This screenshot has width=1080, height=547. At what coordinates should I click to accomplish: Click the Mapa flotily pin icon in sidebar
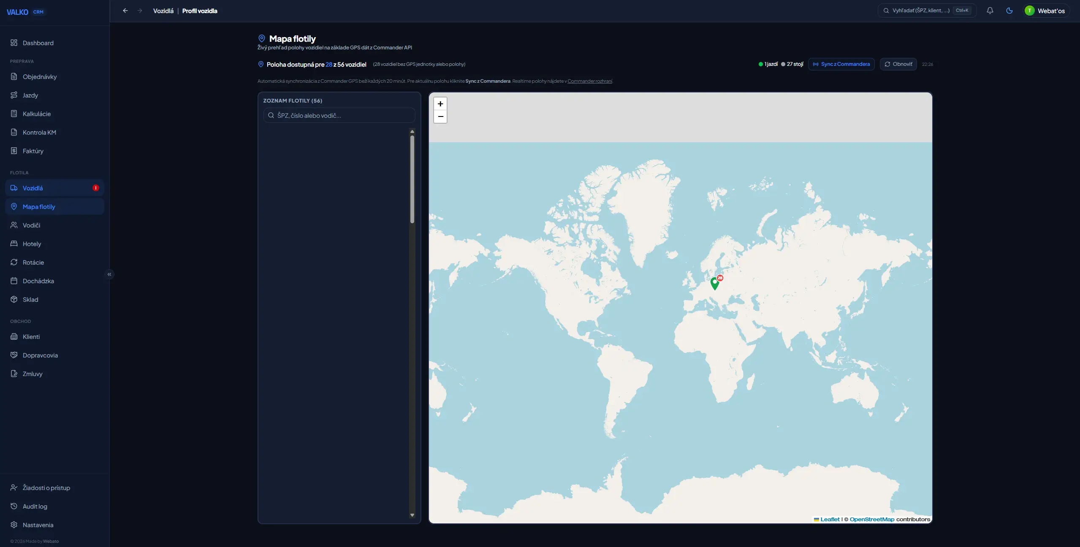pos(14,207)
